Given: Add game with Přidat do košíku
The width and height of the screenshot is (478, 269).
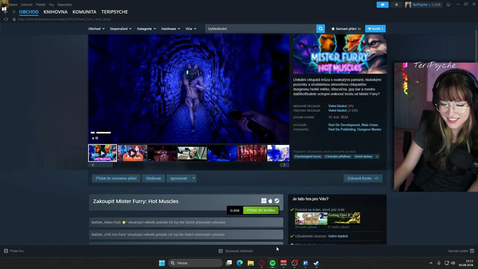Looking at the screenshot, I should pos(261,210).
